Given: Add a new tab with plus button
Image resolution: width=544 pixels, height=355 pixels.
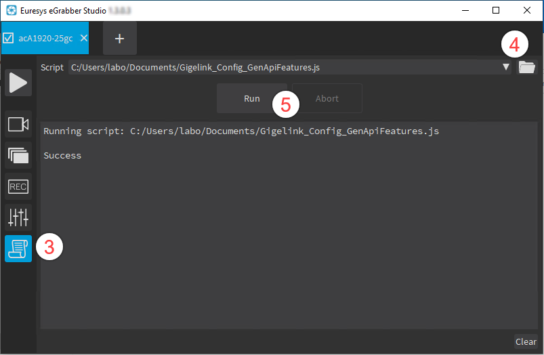Looking at the screenshot, I should pos(120,38).
